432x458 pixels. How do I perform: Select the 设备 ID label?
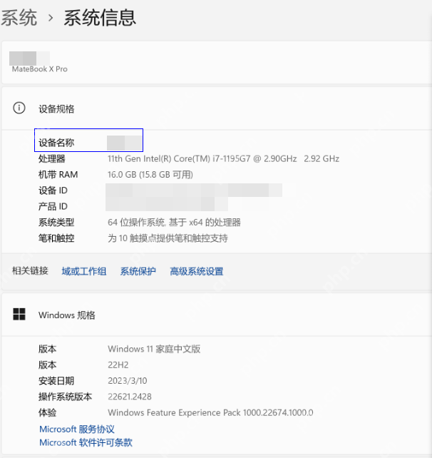click(53, 190)
